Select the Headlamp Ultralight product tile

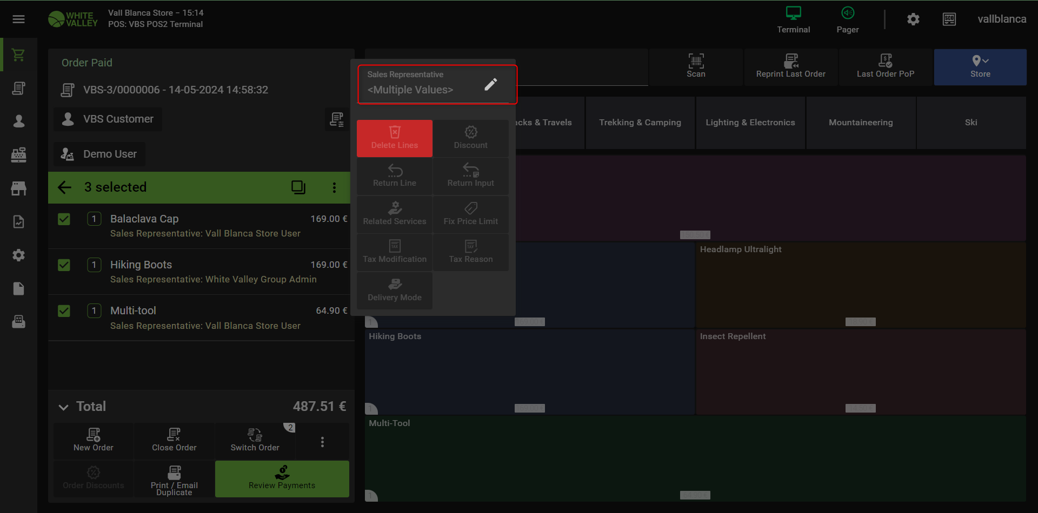860,285
